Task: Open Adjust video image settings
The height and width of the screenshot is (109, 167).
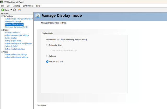Action: [x=16, y=57]
